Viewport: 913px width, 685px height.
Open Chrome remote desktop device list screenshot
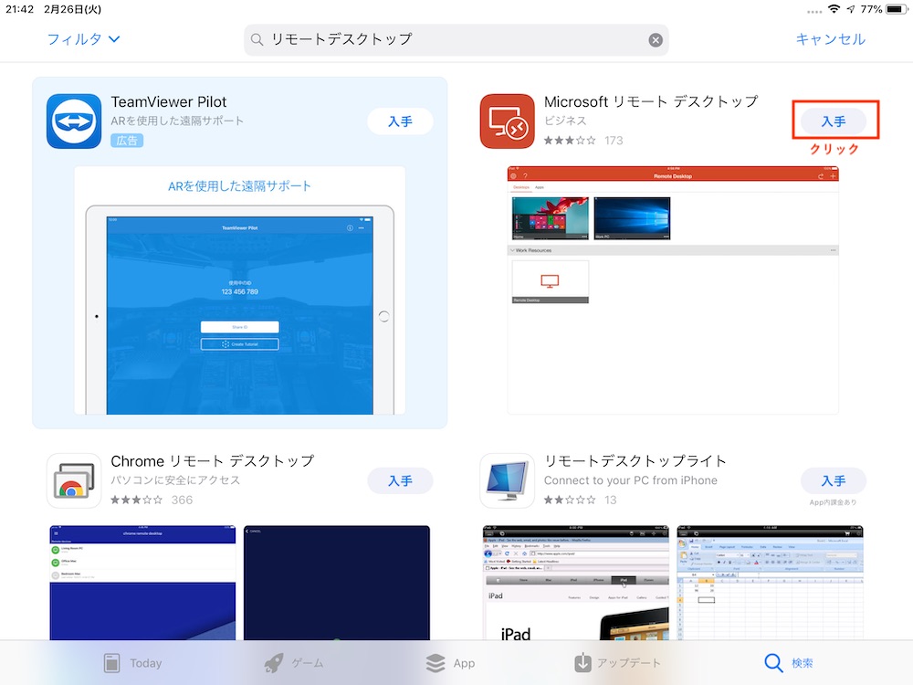[142, 583]
